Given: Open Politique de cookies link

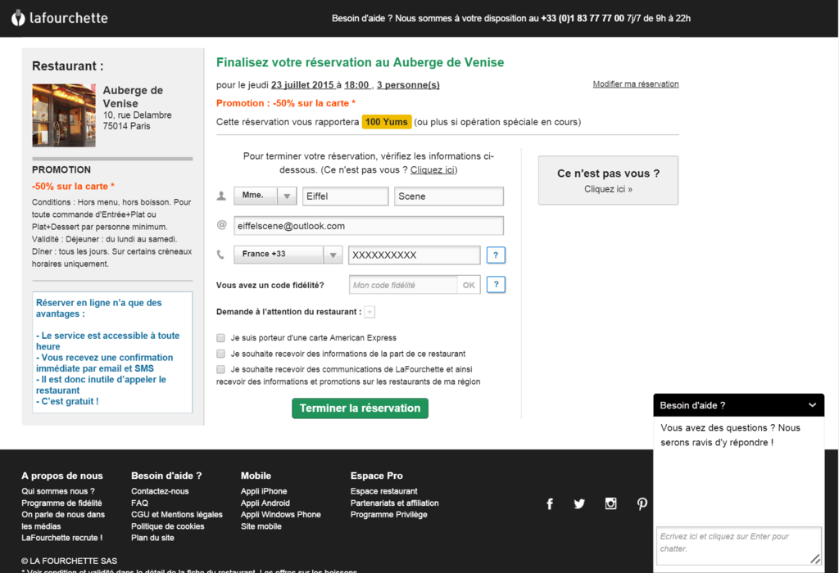Looking at the screenshot, I should 167,526.
